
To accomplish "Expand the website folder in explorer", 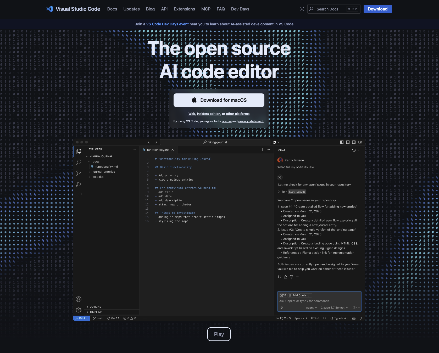I will point(90,177).
